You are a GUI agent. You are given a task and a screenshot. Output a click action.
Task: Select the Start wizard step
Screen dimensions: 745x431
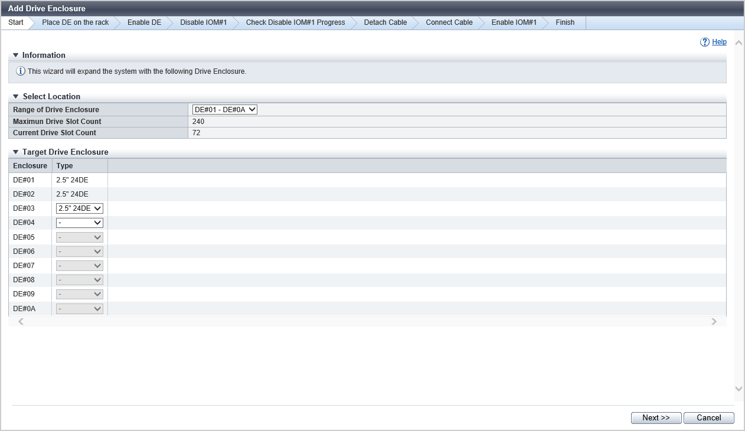(16, 22)
